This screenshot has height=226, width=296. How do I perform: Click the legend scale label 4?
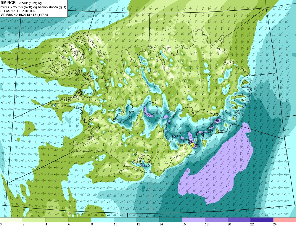pos(46,224)
